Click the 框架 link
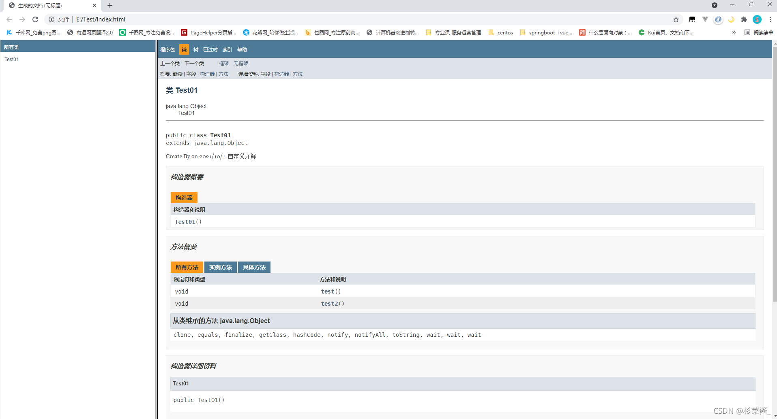 pyautogui.click(x=224, y=64)
